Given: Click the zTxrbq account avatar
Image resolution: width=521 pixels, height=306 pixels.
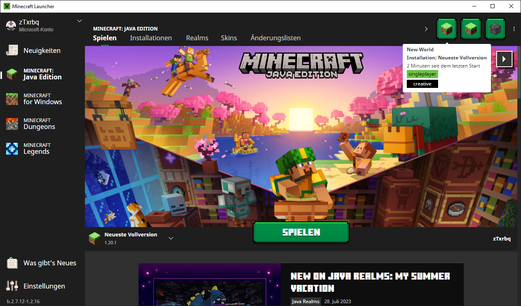Looking at the screenshot, I should [11, 25].
